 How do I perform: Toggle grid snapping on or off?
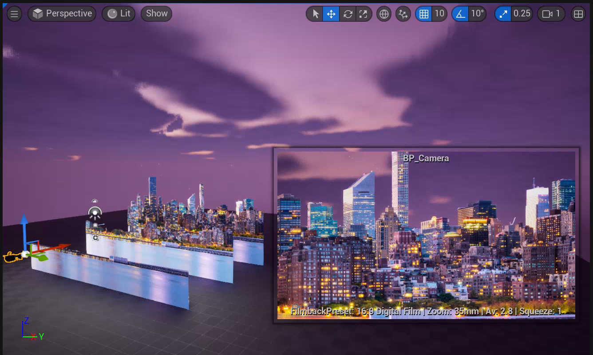pos(423,14)
